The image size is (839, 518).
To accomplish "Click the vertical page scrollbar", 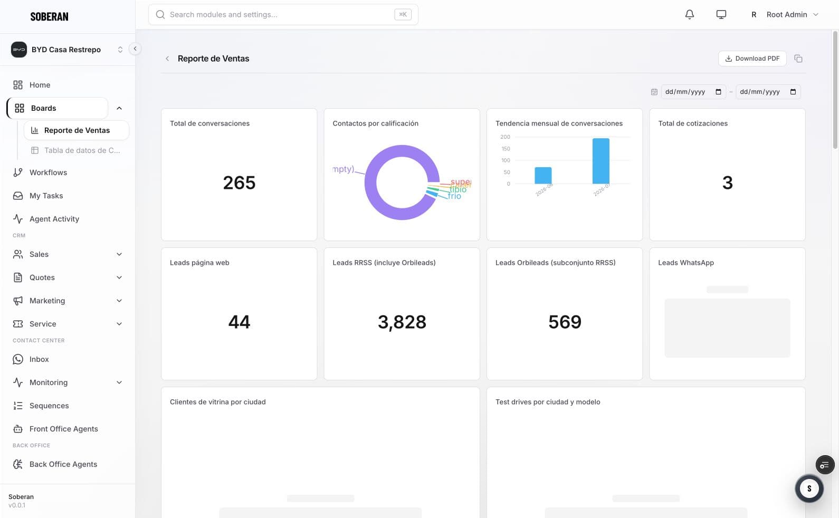I will 835,90.
